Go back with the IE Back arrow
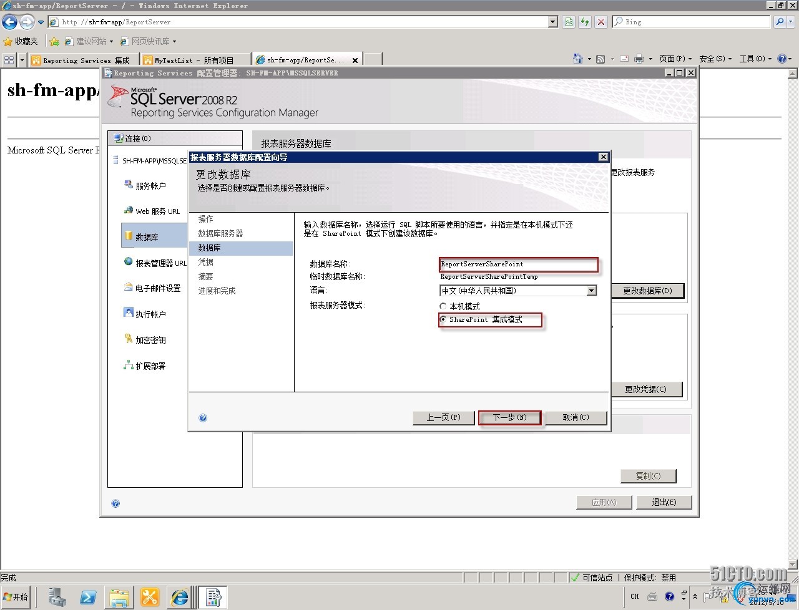 pos(9,22)
